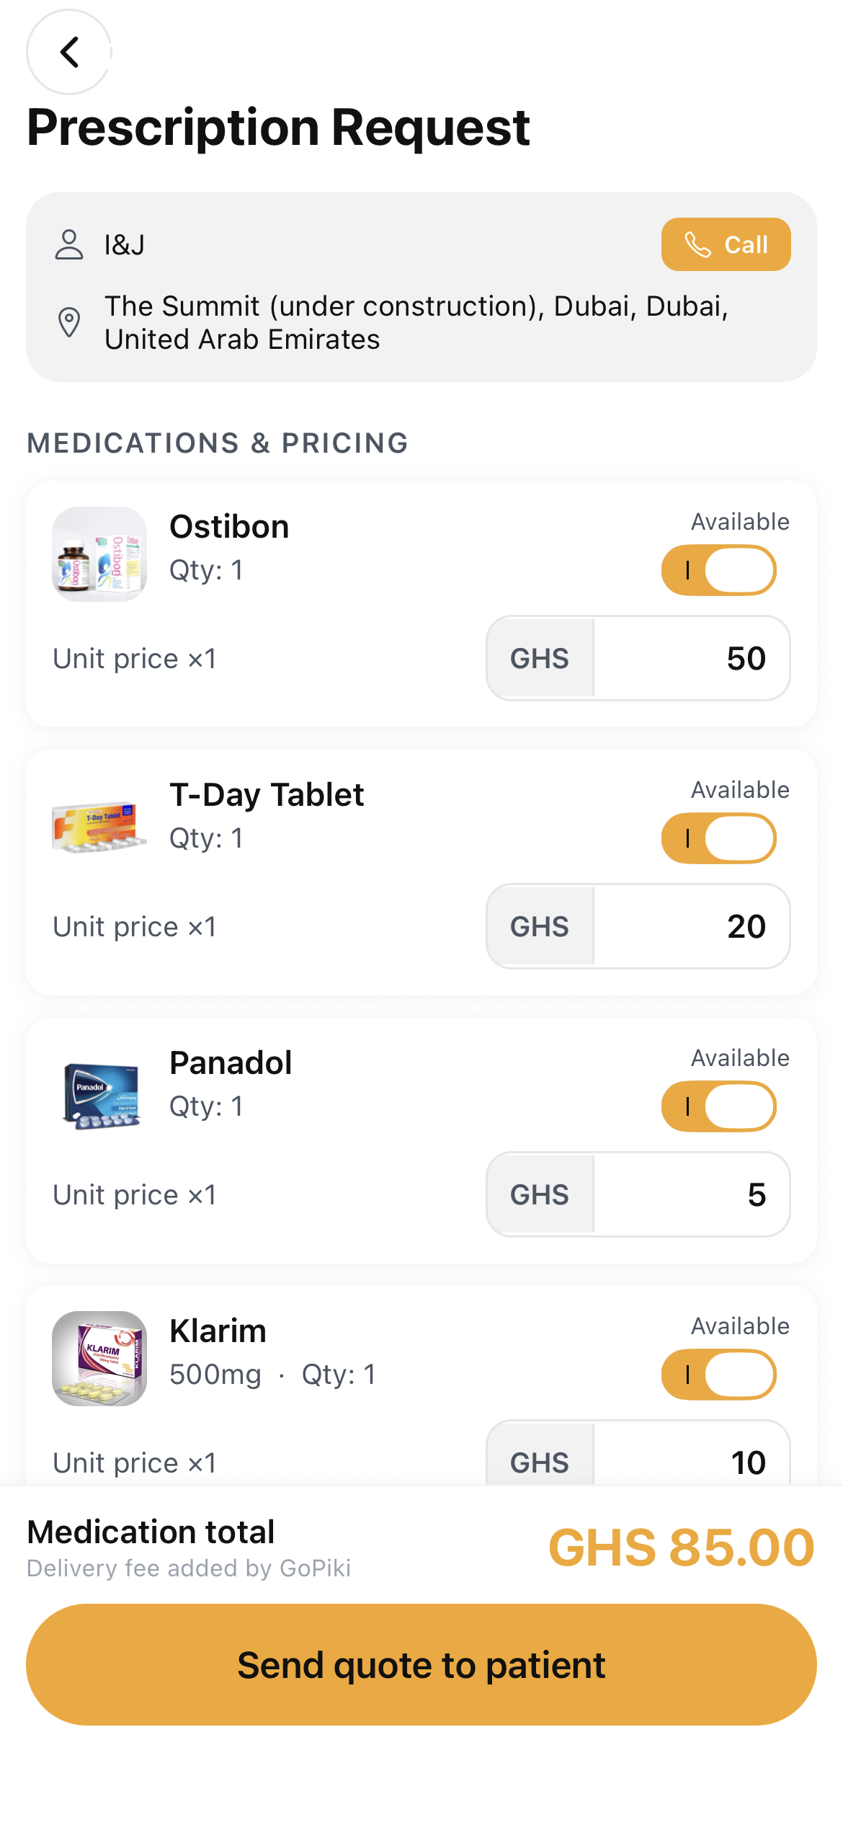Edit the T-Day Tablet unit price field
843x1825 pixels.
pyautogui.click(x=692, y=926)
